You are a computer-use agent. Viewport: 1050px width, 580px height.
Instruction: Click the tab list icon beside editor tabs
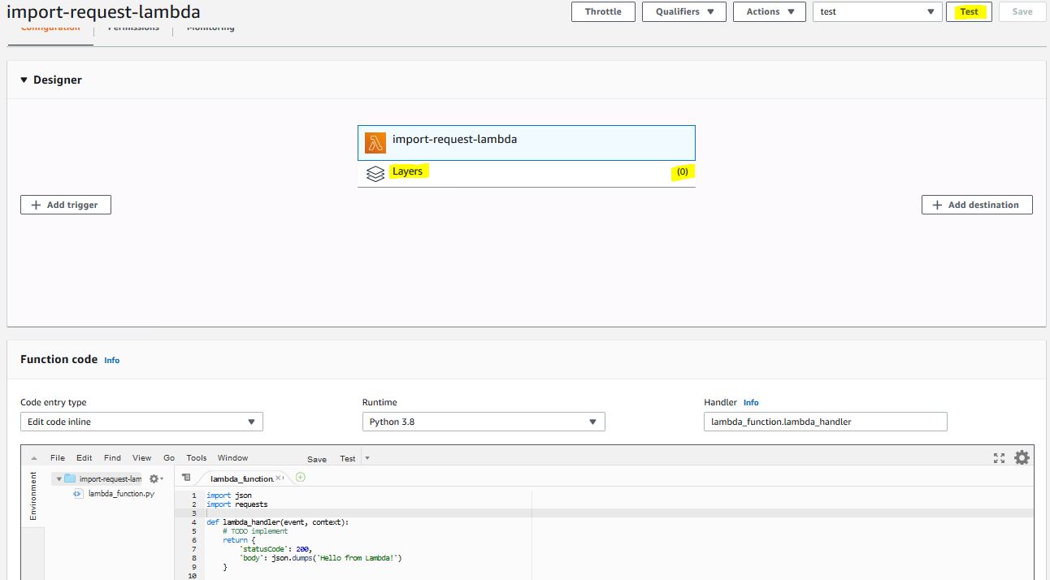click(x=186, y=478)
